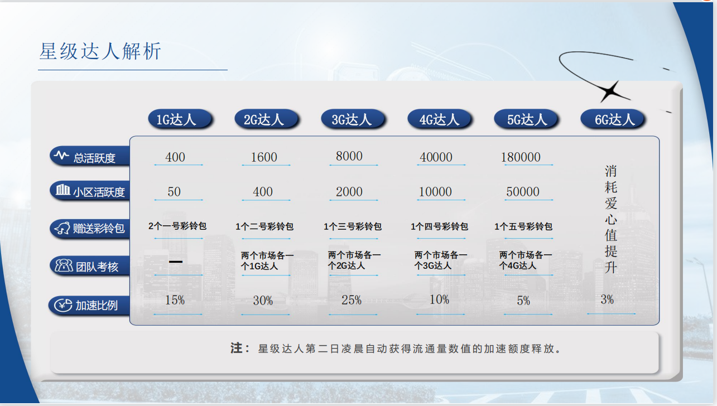This screenshot has width=717, height=406.
Task: Click the text 两个市场各一个2G达人
Action: [354, 260]
